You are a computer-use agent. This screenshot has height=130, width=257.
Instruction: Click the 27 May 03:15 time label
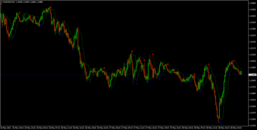click(x=115, y=128)
